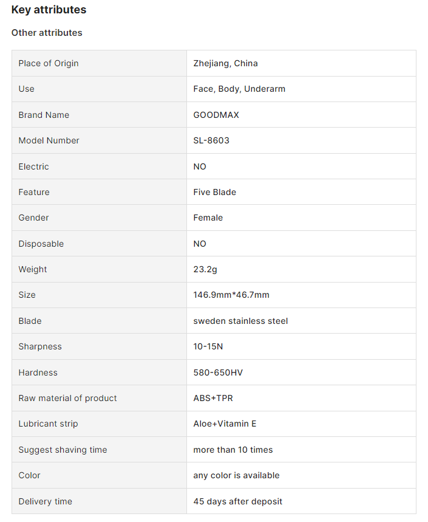Click the Other attributes subheading

click(x=47, y=33)
